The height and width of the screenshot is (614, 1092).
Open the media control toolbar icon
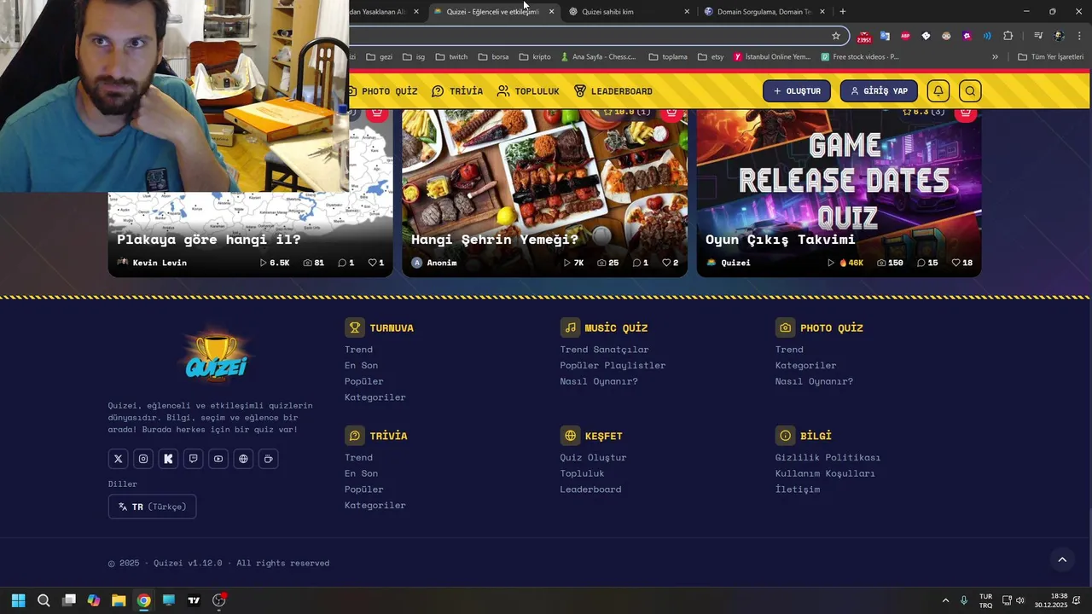click(x=1038, y=36)
